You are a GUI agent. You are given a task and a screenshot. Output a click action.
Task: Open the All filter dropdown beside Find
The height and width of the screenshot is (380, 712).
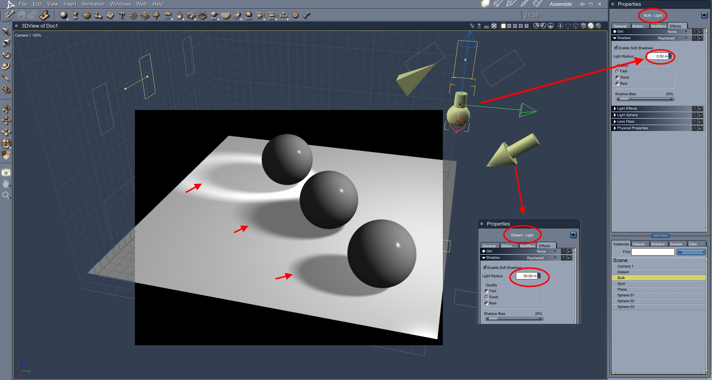pyautogui.click(x=691, y=252)
